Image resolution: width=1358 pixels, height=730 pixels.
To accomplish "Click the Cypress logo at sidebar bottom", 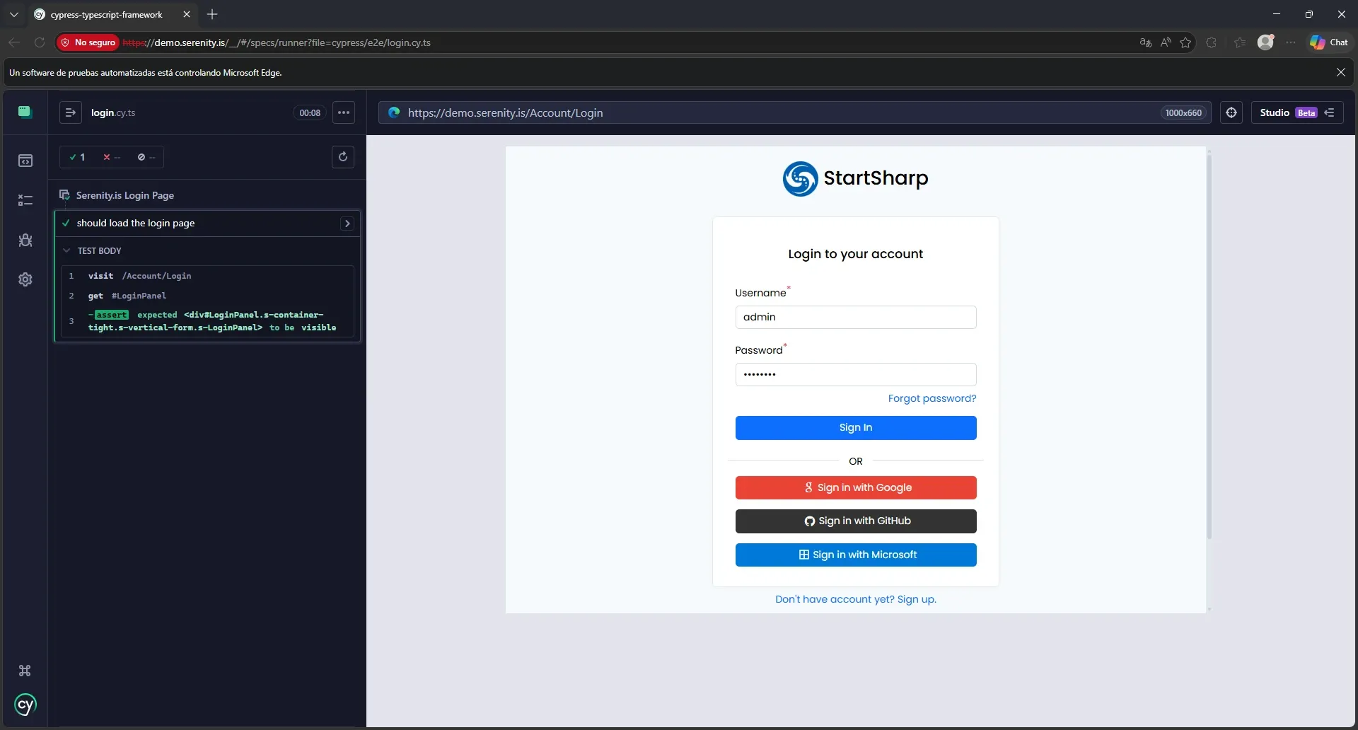I will click(x=25, y=705).
